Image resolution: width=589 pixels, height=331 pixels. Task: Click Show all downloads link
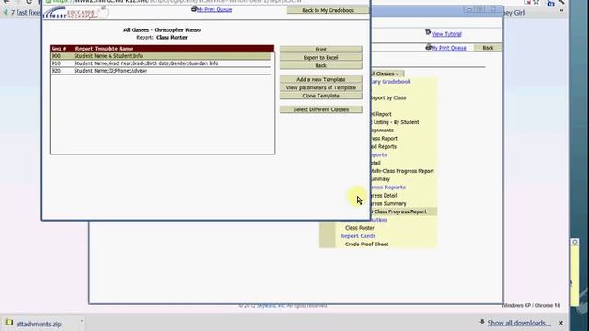(x=519, y=323)
